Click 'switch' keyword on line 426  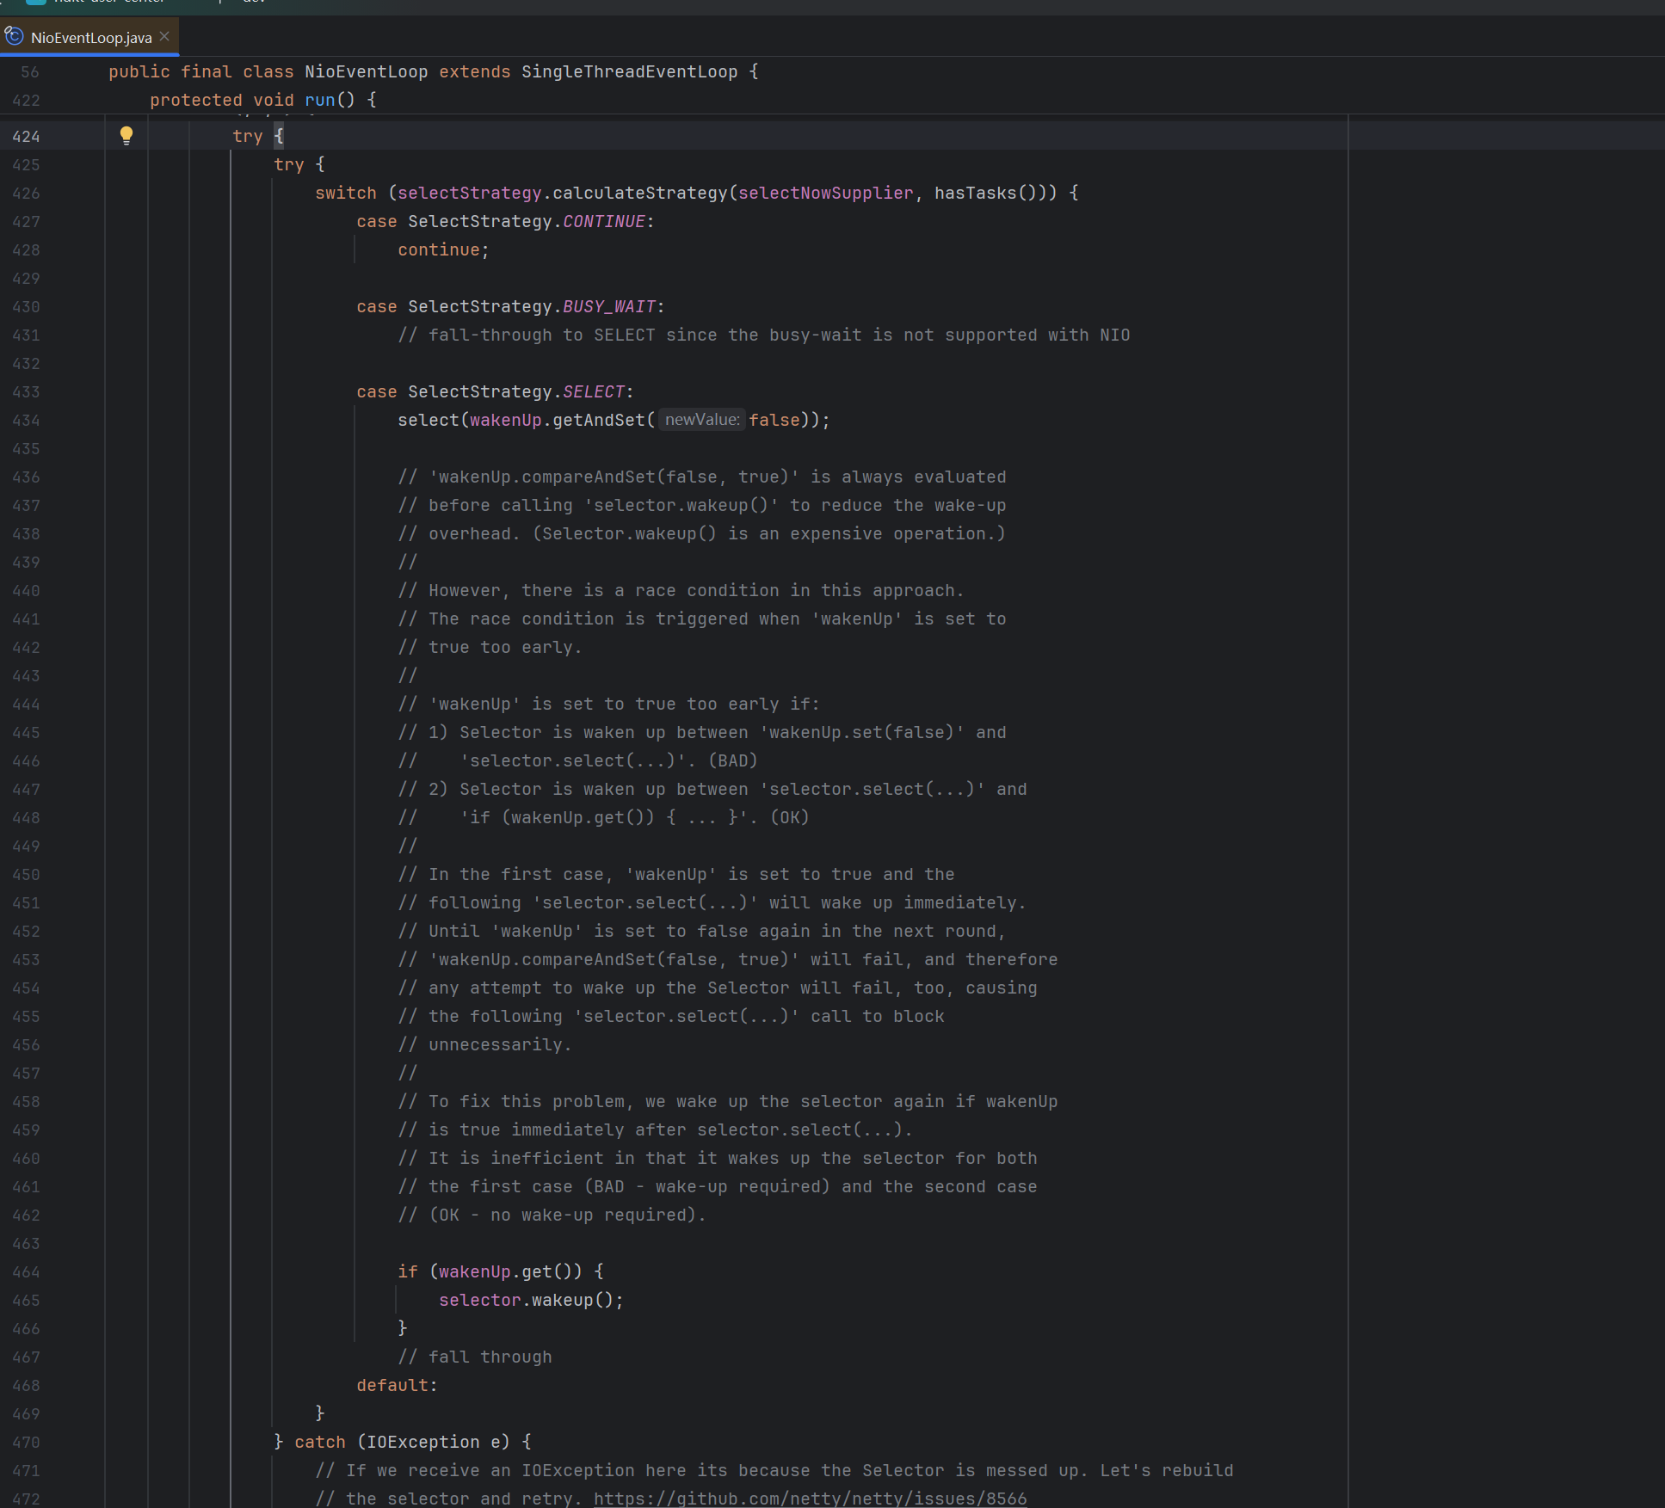click(346, 193)
